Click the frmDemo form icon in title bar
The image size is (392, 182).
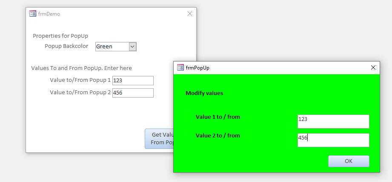coord(33,14)
